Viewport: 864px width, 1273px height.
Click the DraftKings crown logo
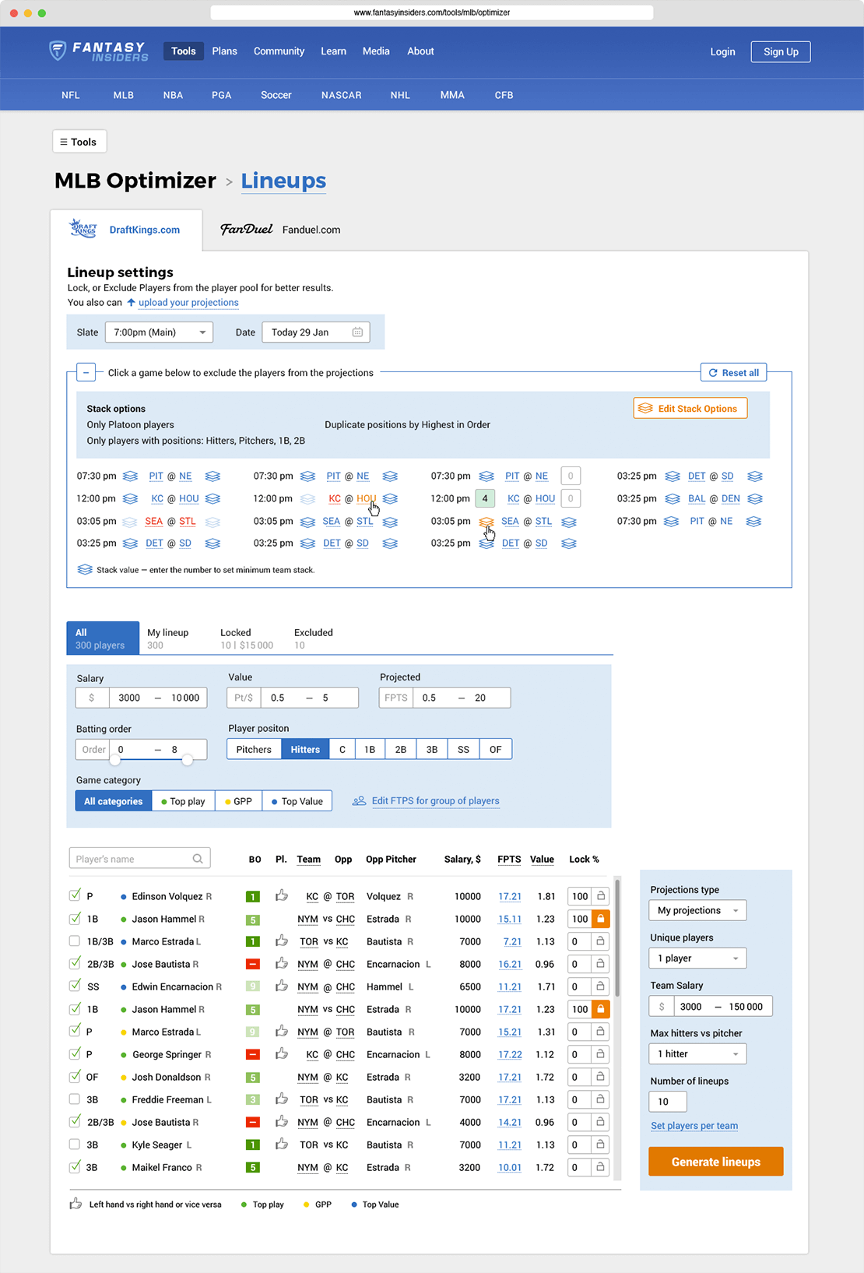83,228
